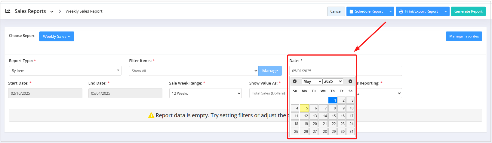
Task: Select May 15 in the calendar
Action: click(x=333, y=116)
